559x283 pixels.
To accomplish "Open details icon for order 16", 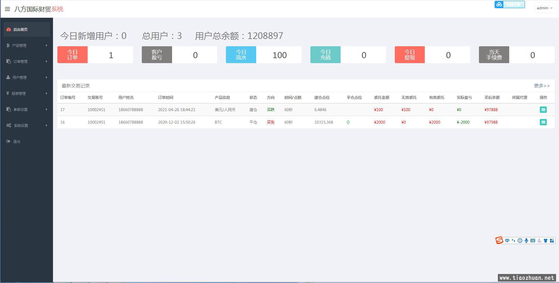I will click(x=543, y=122).
